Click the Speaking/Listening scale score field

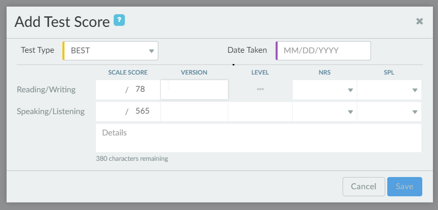112,112
